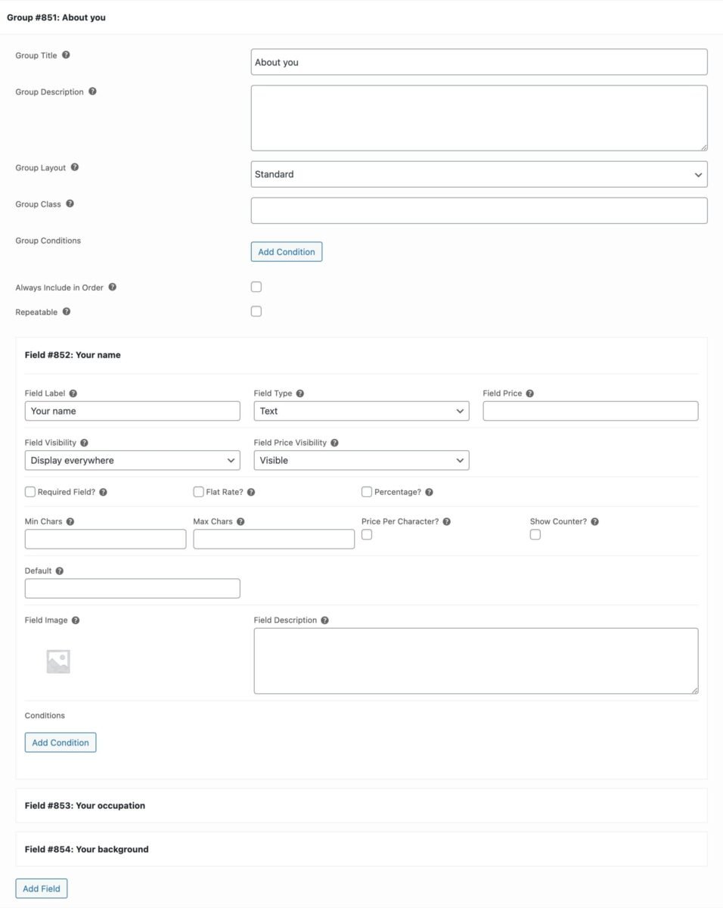Click help icon next to Flat Rate?
Viewport: 723px width, 908px height.
[x=251, y=492]
